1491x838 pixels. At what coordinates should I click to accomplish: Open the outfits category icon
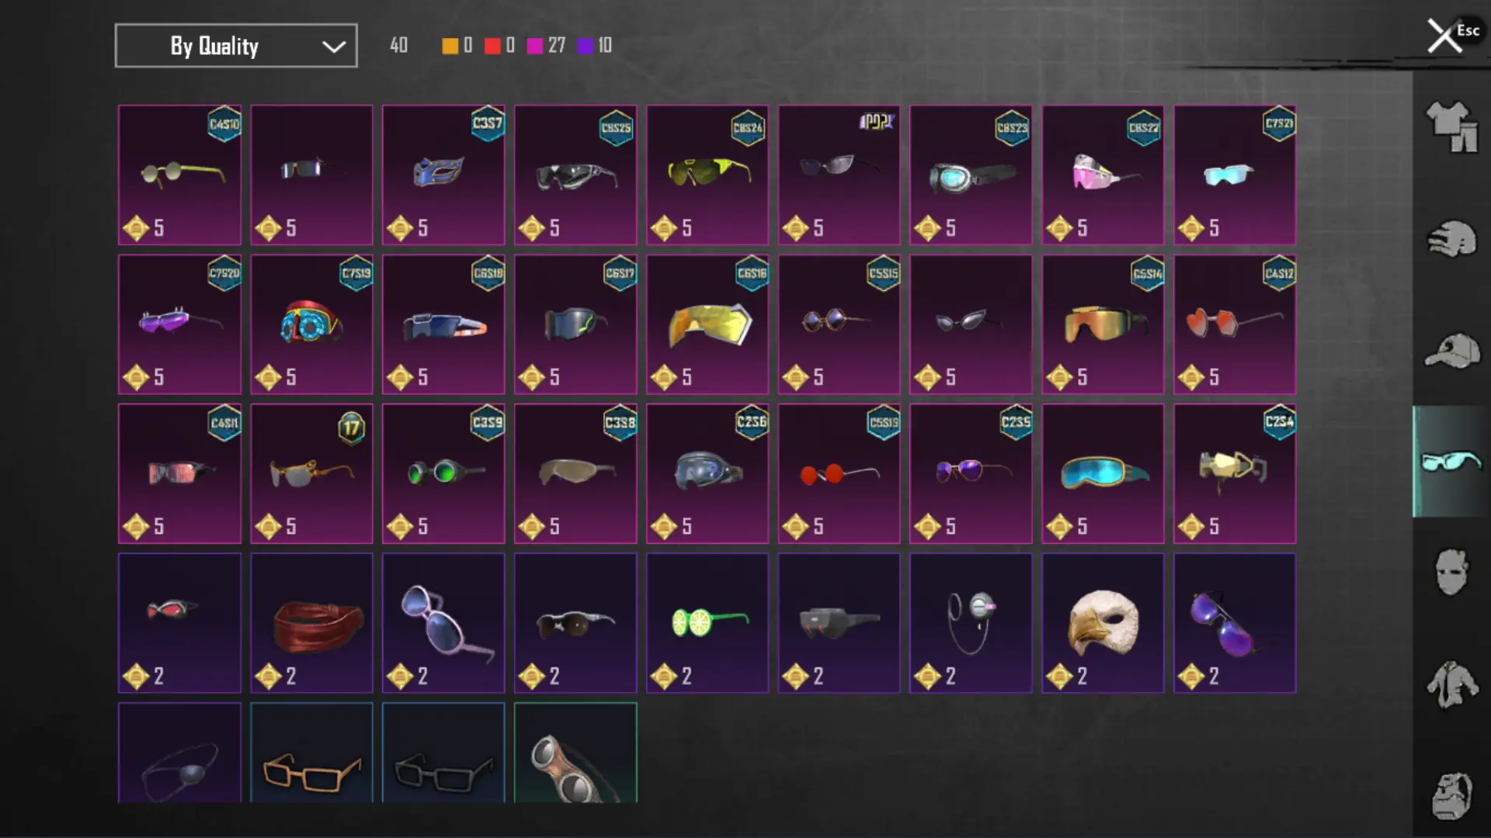click(x=1451, y=126)
